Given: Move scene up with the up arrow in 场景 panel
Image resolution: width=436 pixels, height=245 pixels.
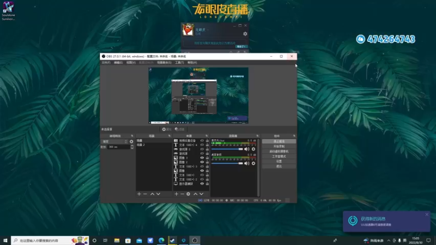Looking at the screenshot, I should [x=152, y=194].
